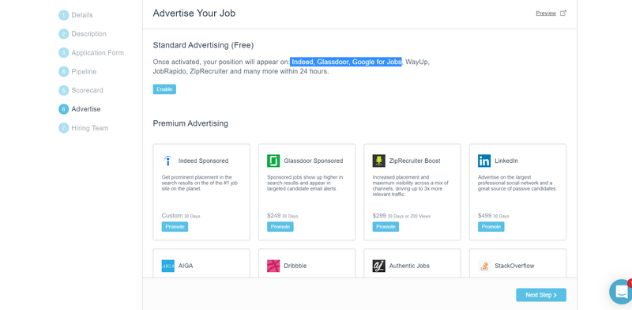
Task: Click the StackOverflow logo icon
Action: tap(484, 266)
